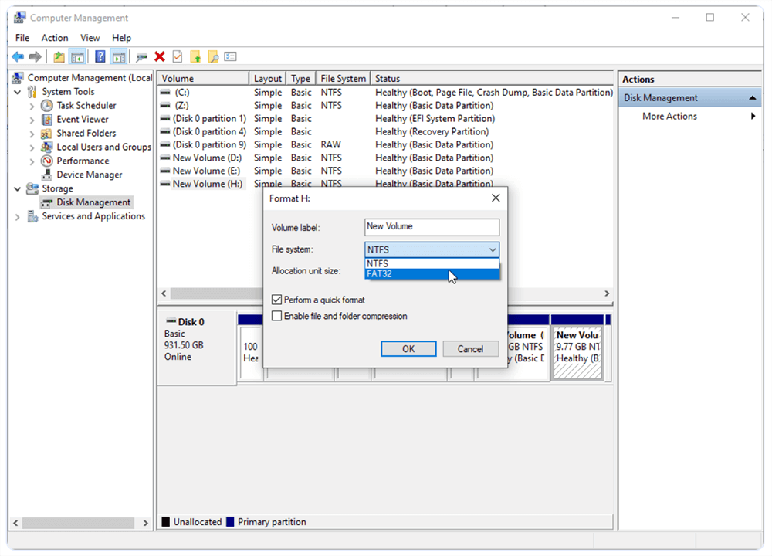Toggle the Action pane visibility icon

117,56
